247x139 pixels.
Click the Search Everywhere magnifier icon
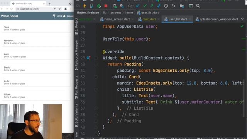click(x=198, y=6)
